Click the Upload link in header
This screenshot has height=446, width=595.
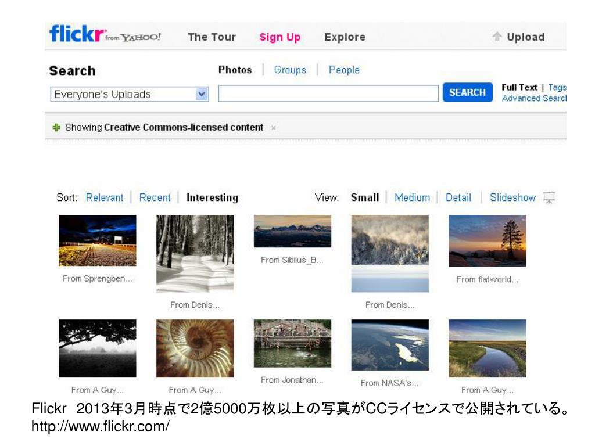[525, 37]
